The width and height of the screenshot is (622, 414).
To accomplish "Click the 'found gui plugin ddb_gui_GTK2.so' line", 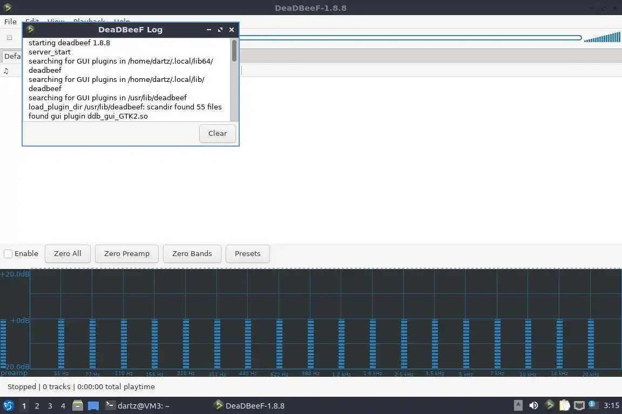I will coord(88,116).
